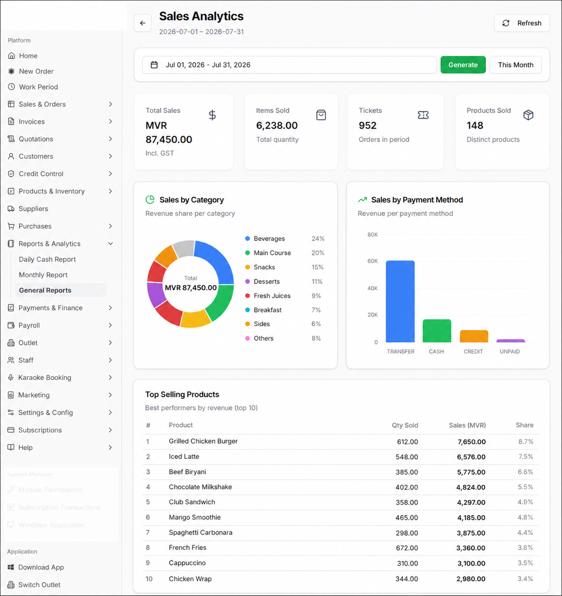This screenshot has width=562, height=596.
Task: Expand Products & Inventory chevron
Action: click(x=110, y=191)
